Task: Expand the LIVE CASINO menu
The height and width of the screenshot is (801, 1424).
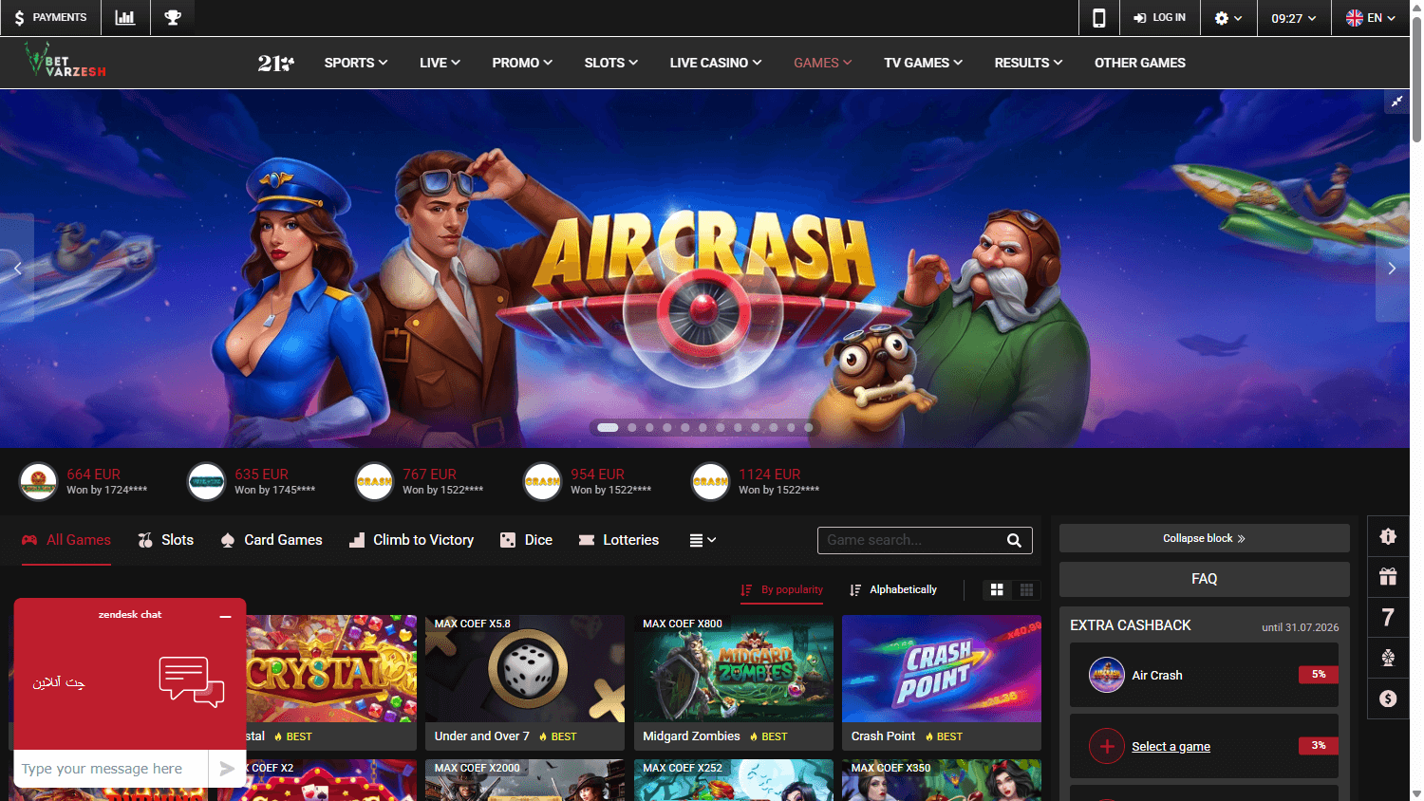Action: point(716,63)
